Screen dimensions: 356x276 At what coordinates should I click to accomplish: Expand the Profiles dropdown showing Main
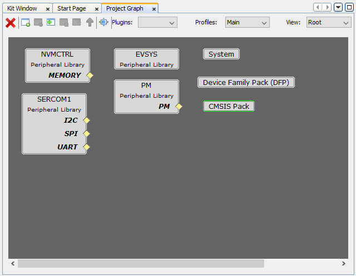(x=247, y=23)
